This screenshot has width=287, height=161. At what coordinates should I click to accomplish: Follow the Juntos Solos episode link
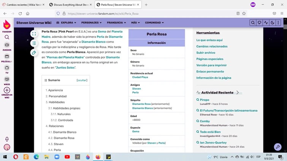[65, 68]
